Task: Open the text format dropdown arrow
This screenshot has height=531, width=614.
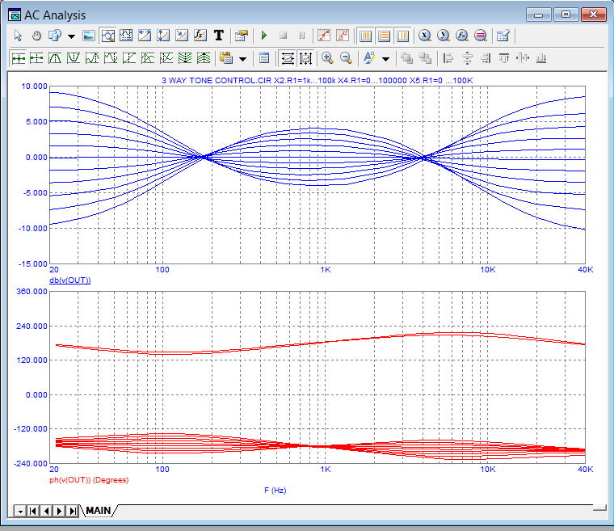Action: tap(385, 59)
